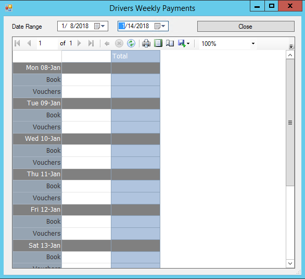Screen dimensions: 305x279
Task: Click scrollbar up arrow in report
Action: click(x=290, y=55)
